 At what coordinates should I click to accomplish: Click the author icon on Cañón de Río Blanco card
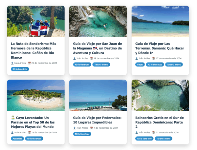(12, 63)
